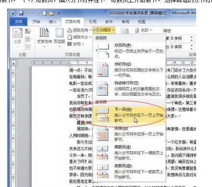The height and width of the screenshot is (187, 212).
Task: Click the lower indent spinner arrows
Action: click(192, 47)
